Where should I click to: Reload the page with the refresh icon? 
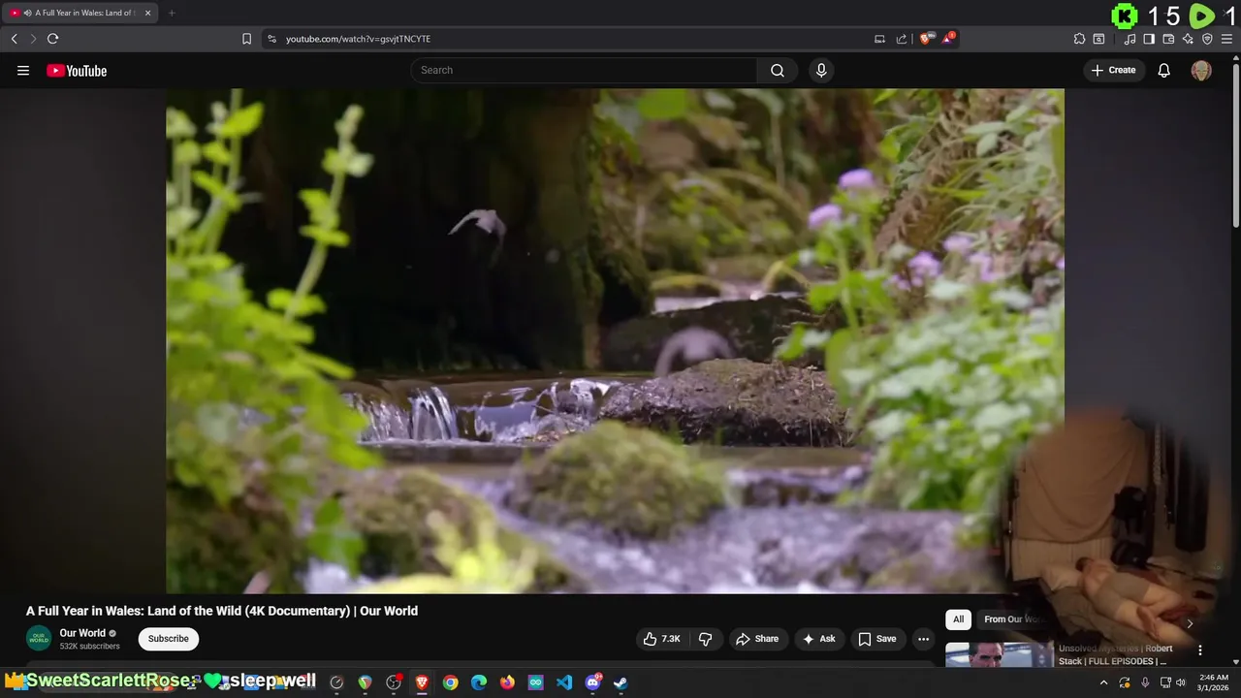[x=53, y=39]
